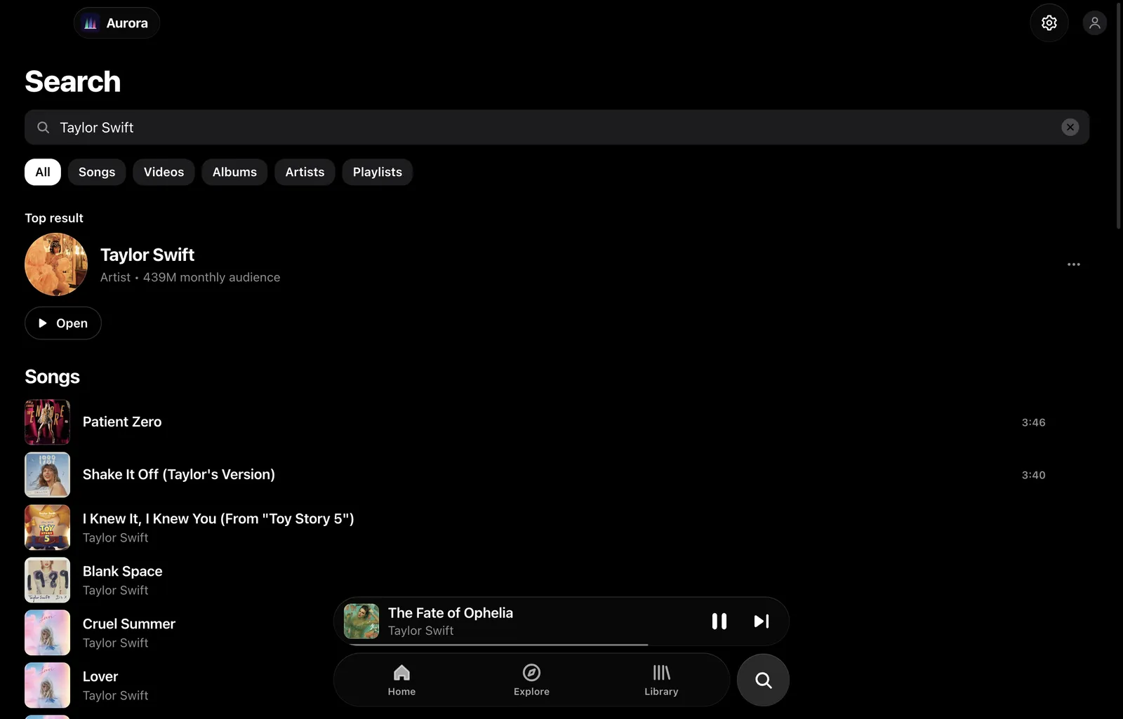Play the song Blank Space
Viewport: 1123px width, 719px height.
[123, 571]
